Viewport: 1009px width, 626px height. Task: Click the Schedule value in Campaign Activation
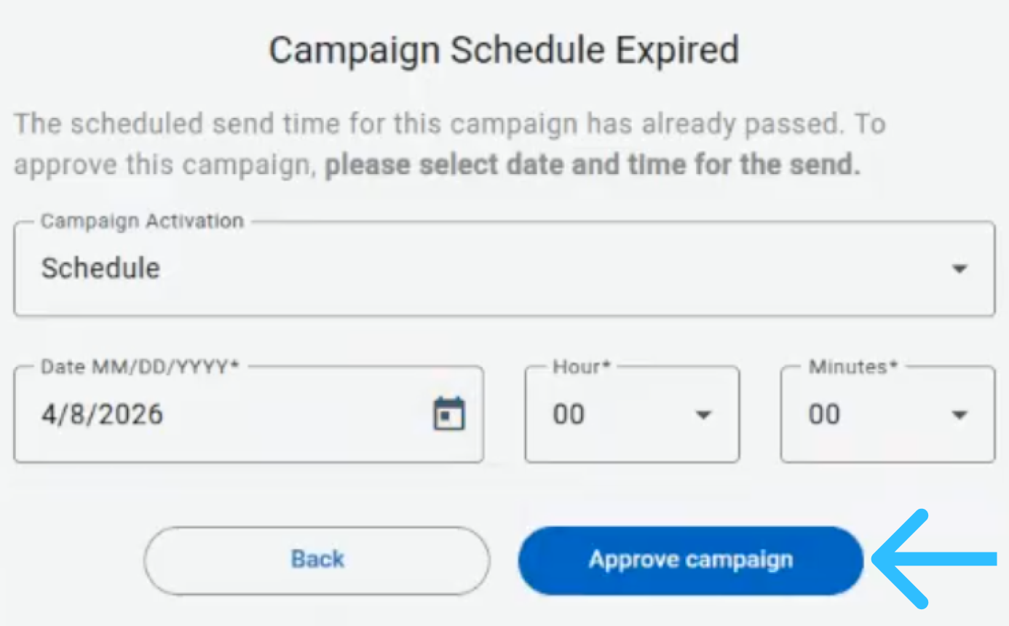[100, 269]
